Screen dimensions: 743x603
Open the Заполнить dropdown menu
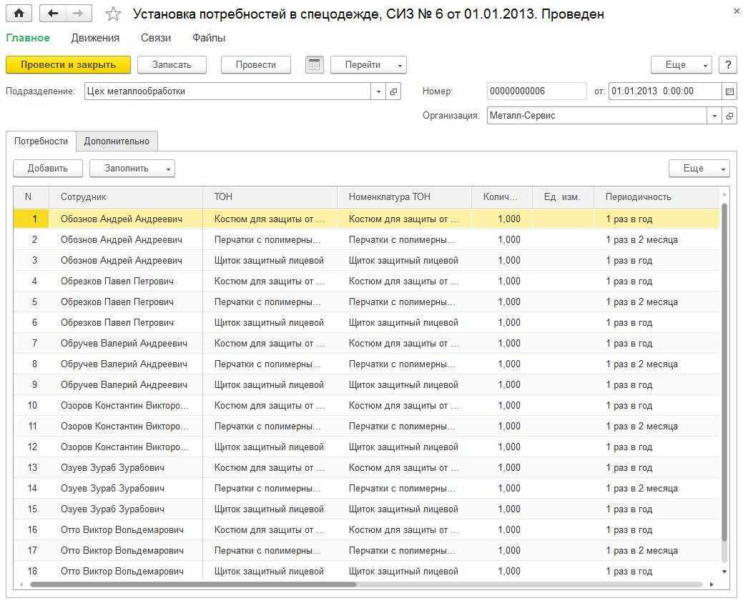132,169
